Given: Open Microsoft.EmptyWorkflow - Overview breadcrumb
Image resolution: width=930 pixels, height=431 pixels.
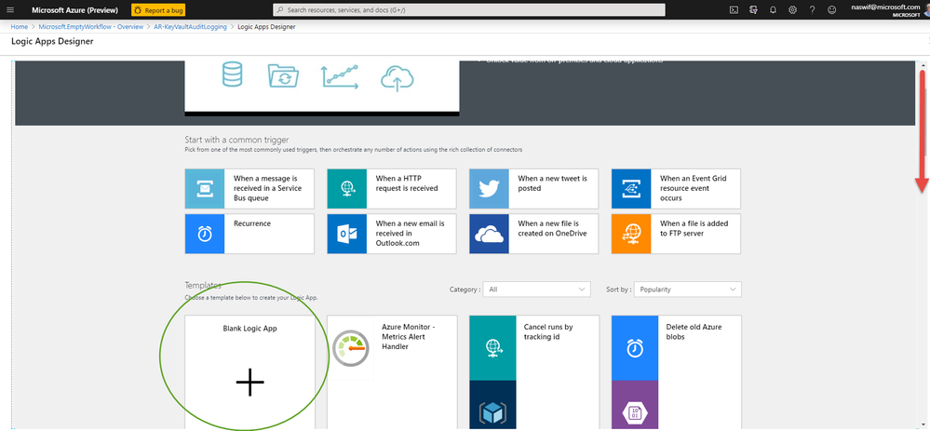Looking at the screenshot, I should (x=90, y=27).
